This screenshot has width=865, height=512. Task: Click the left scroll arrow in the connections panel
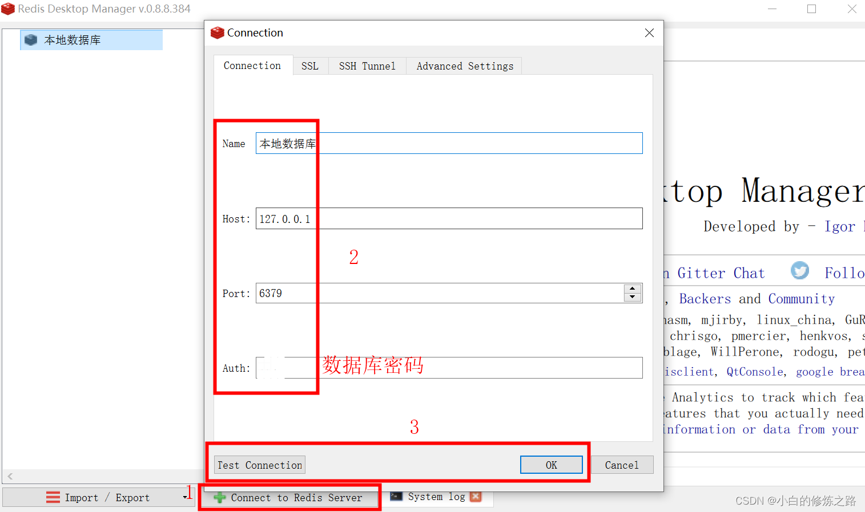10,476
